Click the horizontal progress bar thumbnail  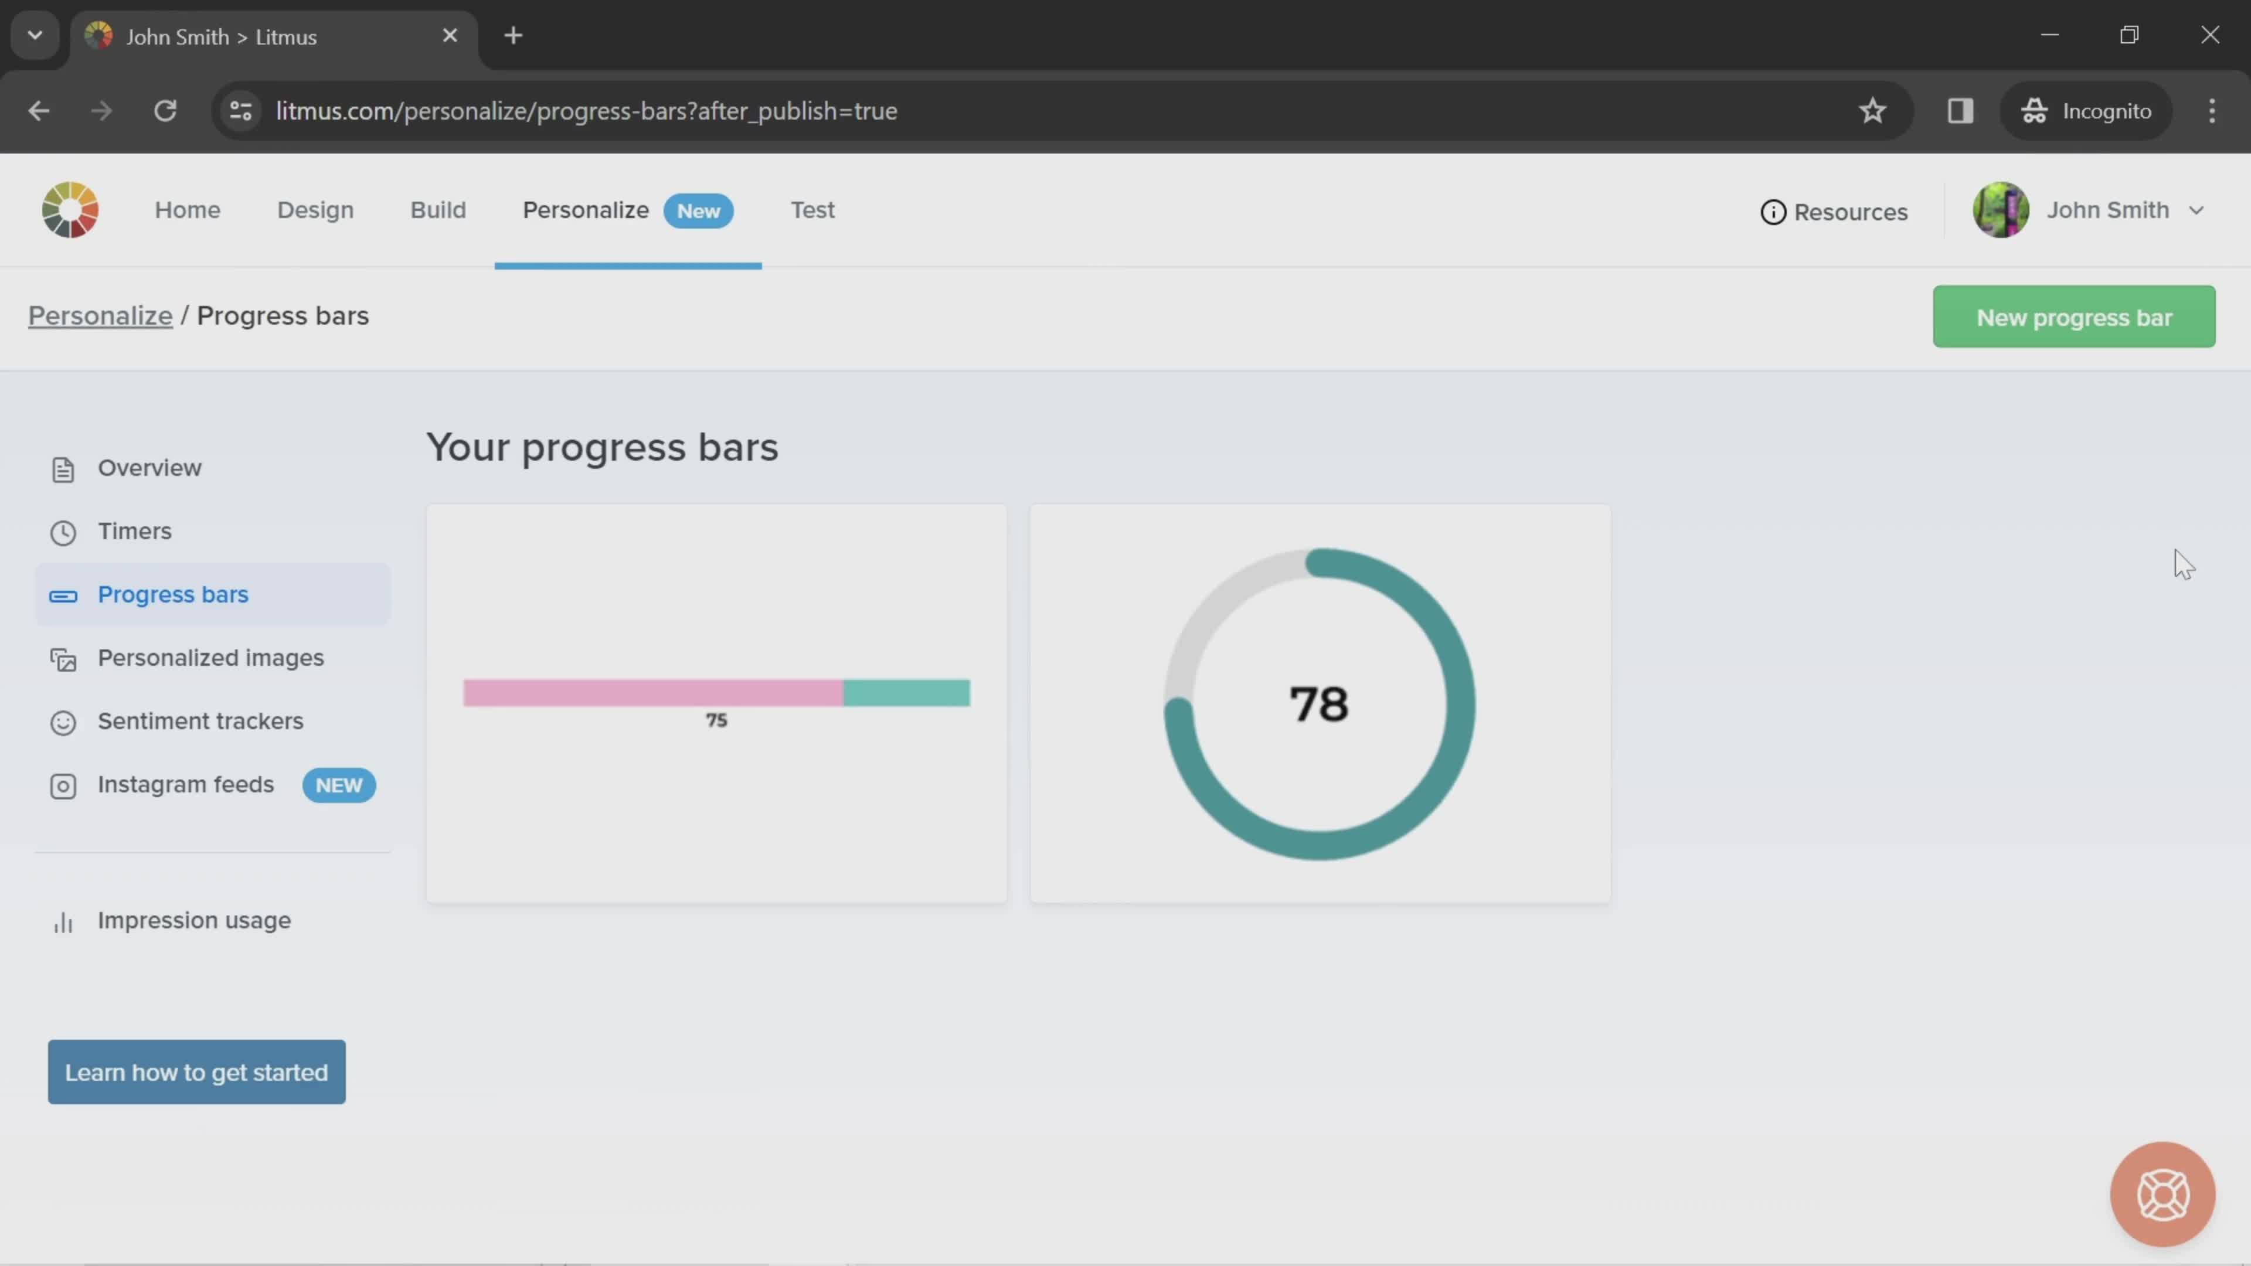click(x=716, y=702)
